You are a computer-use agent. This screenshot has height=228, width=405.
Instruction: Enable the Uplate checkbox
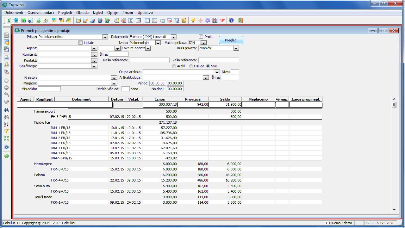coord(80,43)
